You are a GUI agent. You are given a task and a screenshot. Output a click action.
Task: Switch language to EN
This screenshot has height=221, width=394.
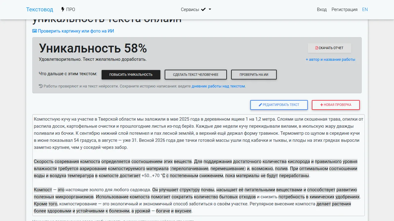[x=365, y=10]
